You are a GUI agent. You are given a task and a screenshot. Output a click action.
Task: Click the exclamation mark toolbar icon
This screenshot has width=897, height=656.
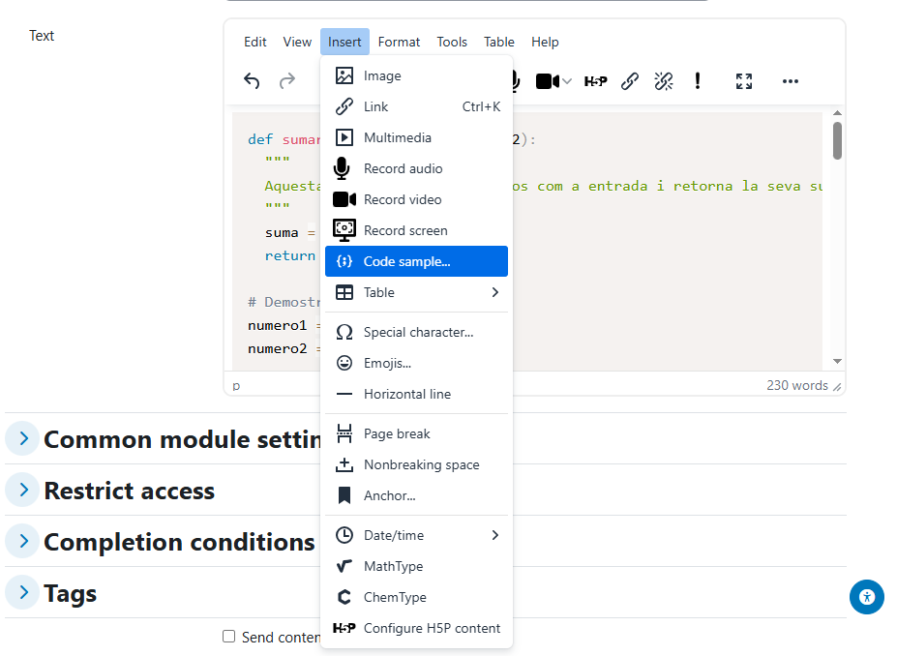point(698,81)
